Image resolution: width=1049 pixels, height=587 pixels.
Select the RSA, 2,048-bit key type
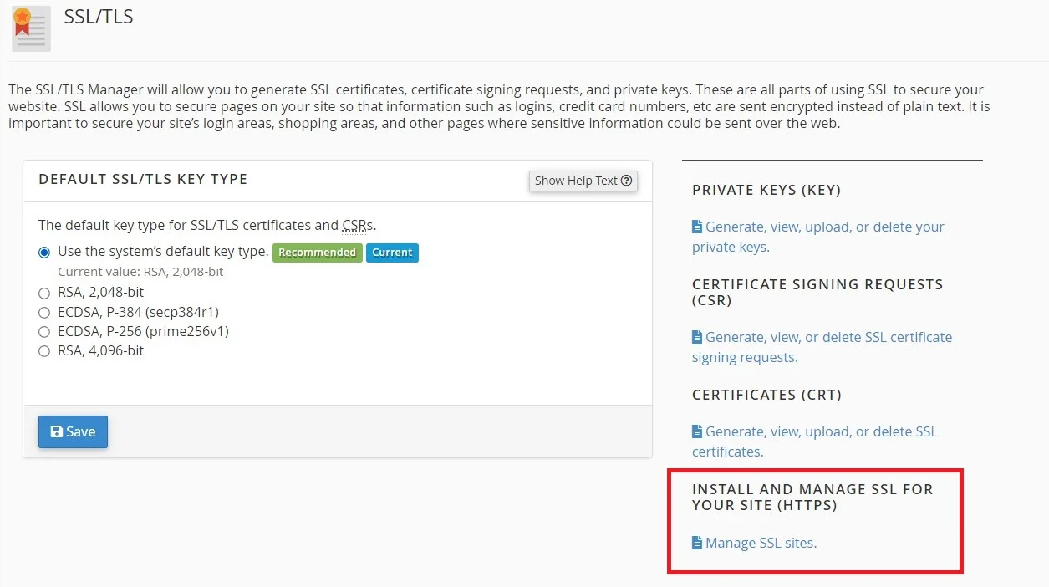point(44,293)
